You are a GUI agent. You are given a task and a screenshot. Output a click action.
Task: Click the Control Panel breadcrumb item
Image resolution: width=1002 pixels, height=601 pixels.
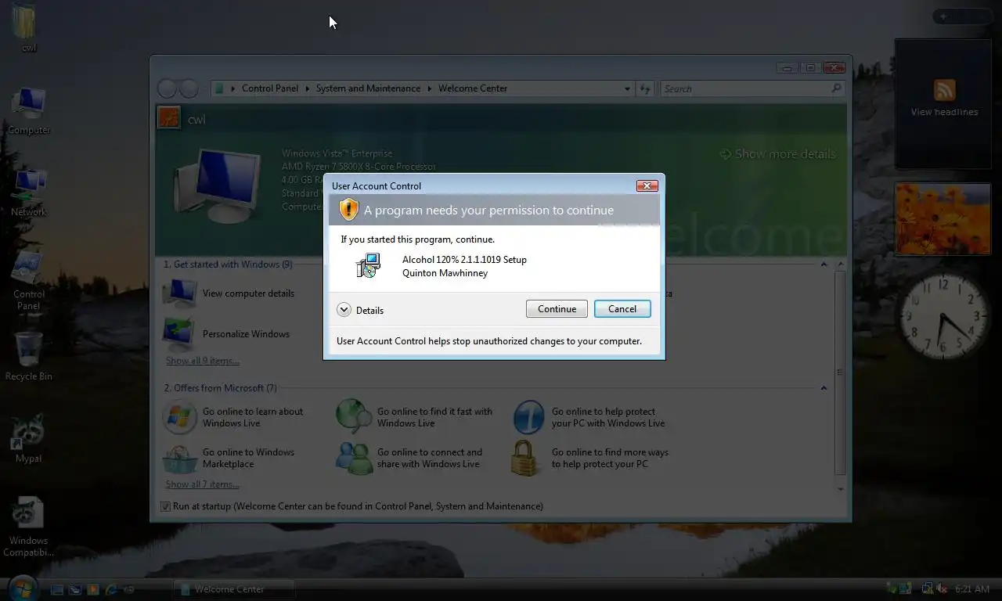click(270, 88)
